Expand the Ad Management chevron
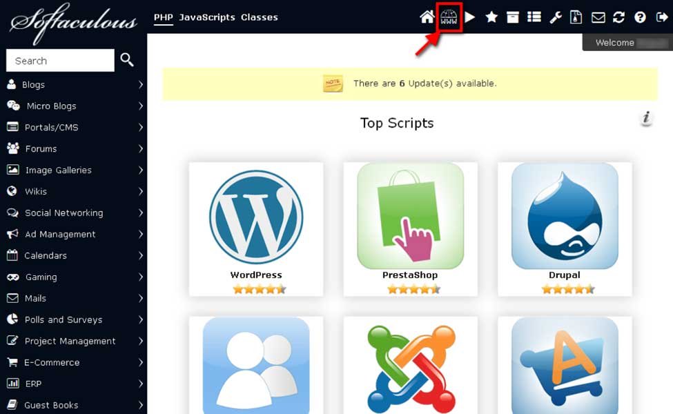Viewport: 673px width, 414px height. [x=141, y=234]
